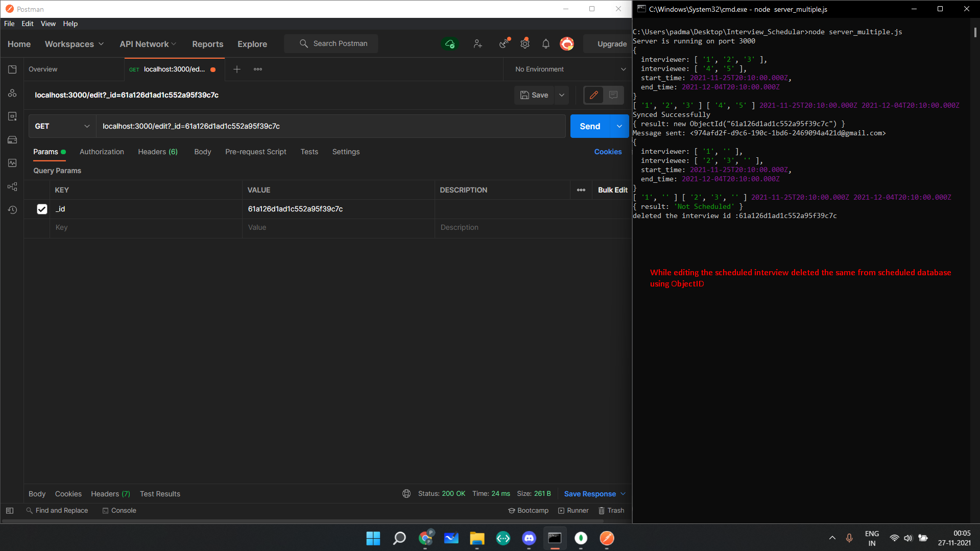This screenshot has height=551, width=980.
Task: Open History panel in sidebar
Action: point(12,210)
